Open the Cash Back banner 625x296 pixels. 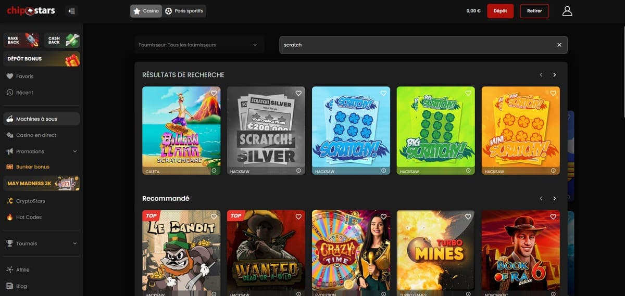[62, 40]
